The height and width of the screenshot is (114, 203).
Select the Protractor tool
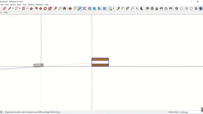(128, 9)
